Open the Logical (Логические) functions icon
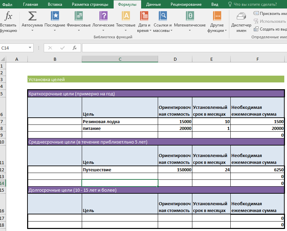 pyautogui.click(x=103, y=16)
